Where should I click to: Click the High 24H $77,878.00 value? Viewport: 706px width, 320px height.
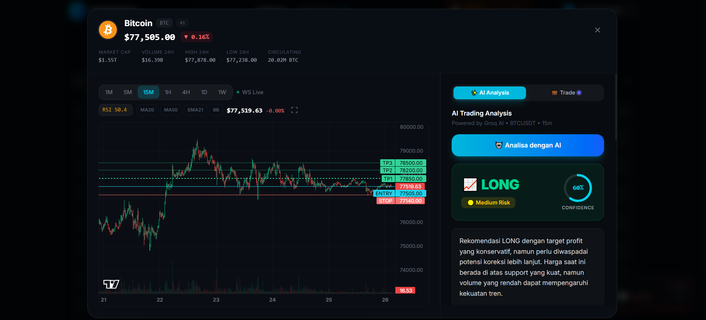[x=200, y=60]
